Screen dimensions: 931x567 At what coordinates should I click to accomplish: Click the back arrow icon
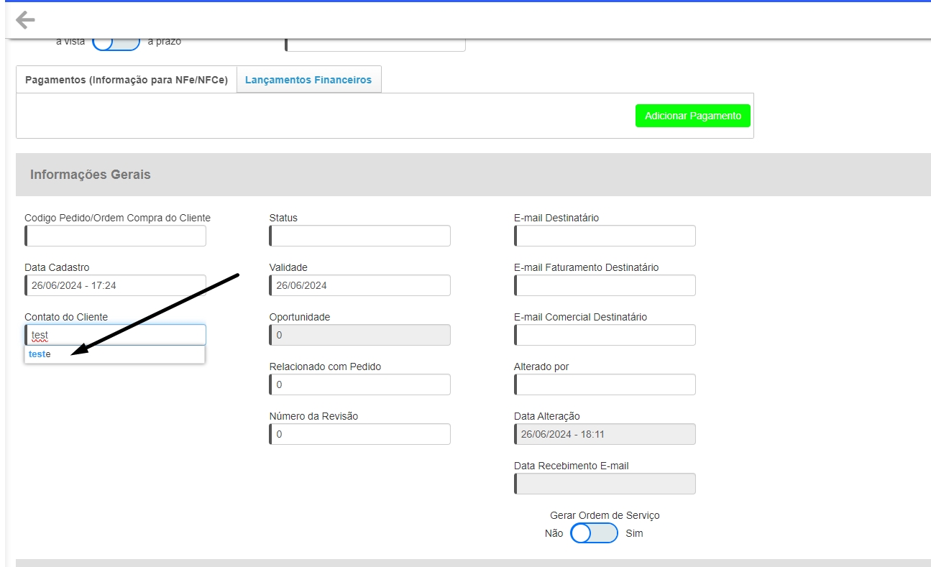[25, 20]
